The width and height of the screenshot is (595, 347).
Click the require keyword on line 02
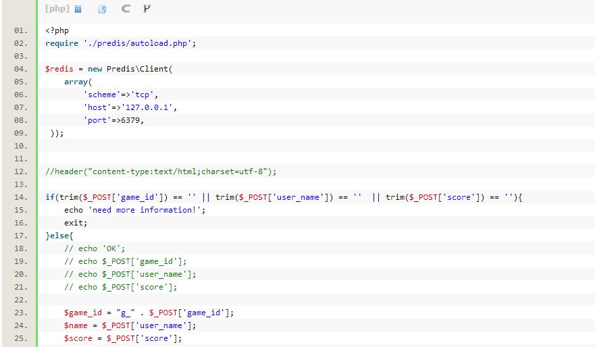pyautogui.click(x=61, y=43)
